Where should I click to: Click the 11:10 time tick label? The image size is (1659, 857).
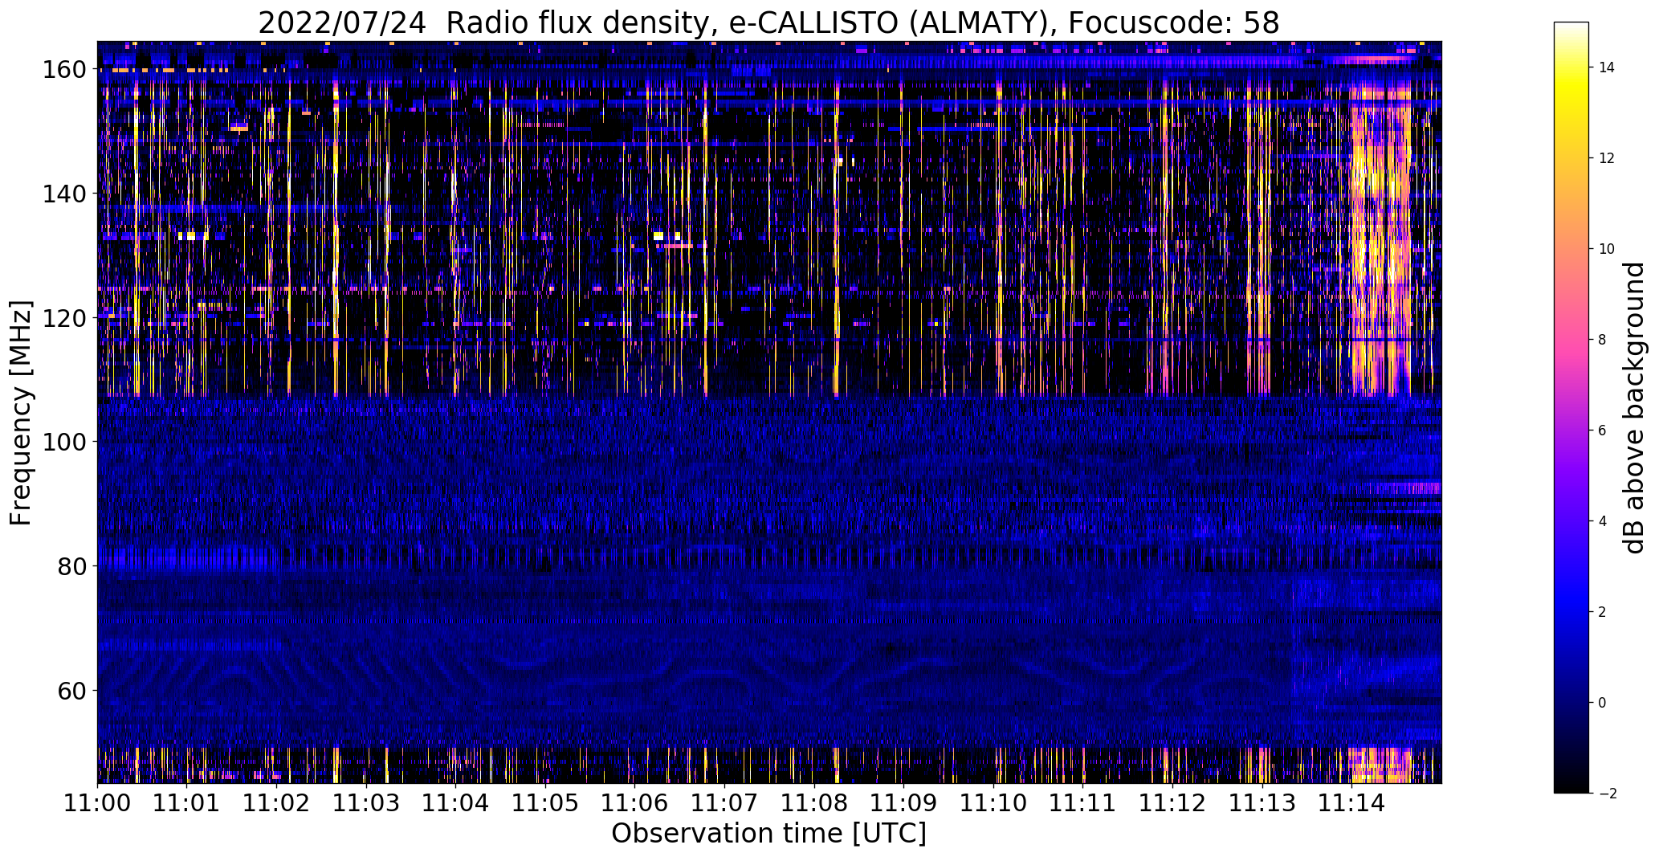(994, 802)
